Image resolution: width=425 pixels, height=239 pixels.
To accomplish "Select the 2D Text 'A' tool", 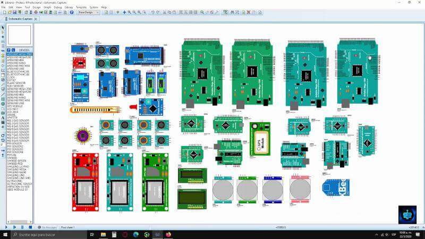I will tap(3, 117).
